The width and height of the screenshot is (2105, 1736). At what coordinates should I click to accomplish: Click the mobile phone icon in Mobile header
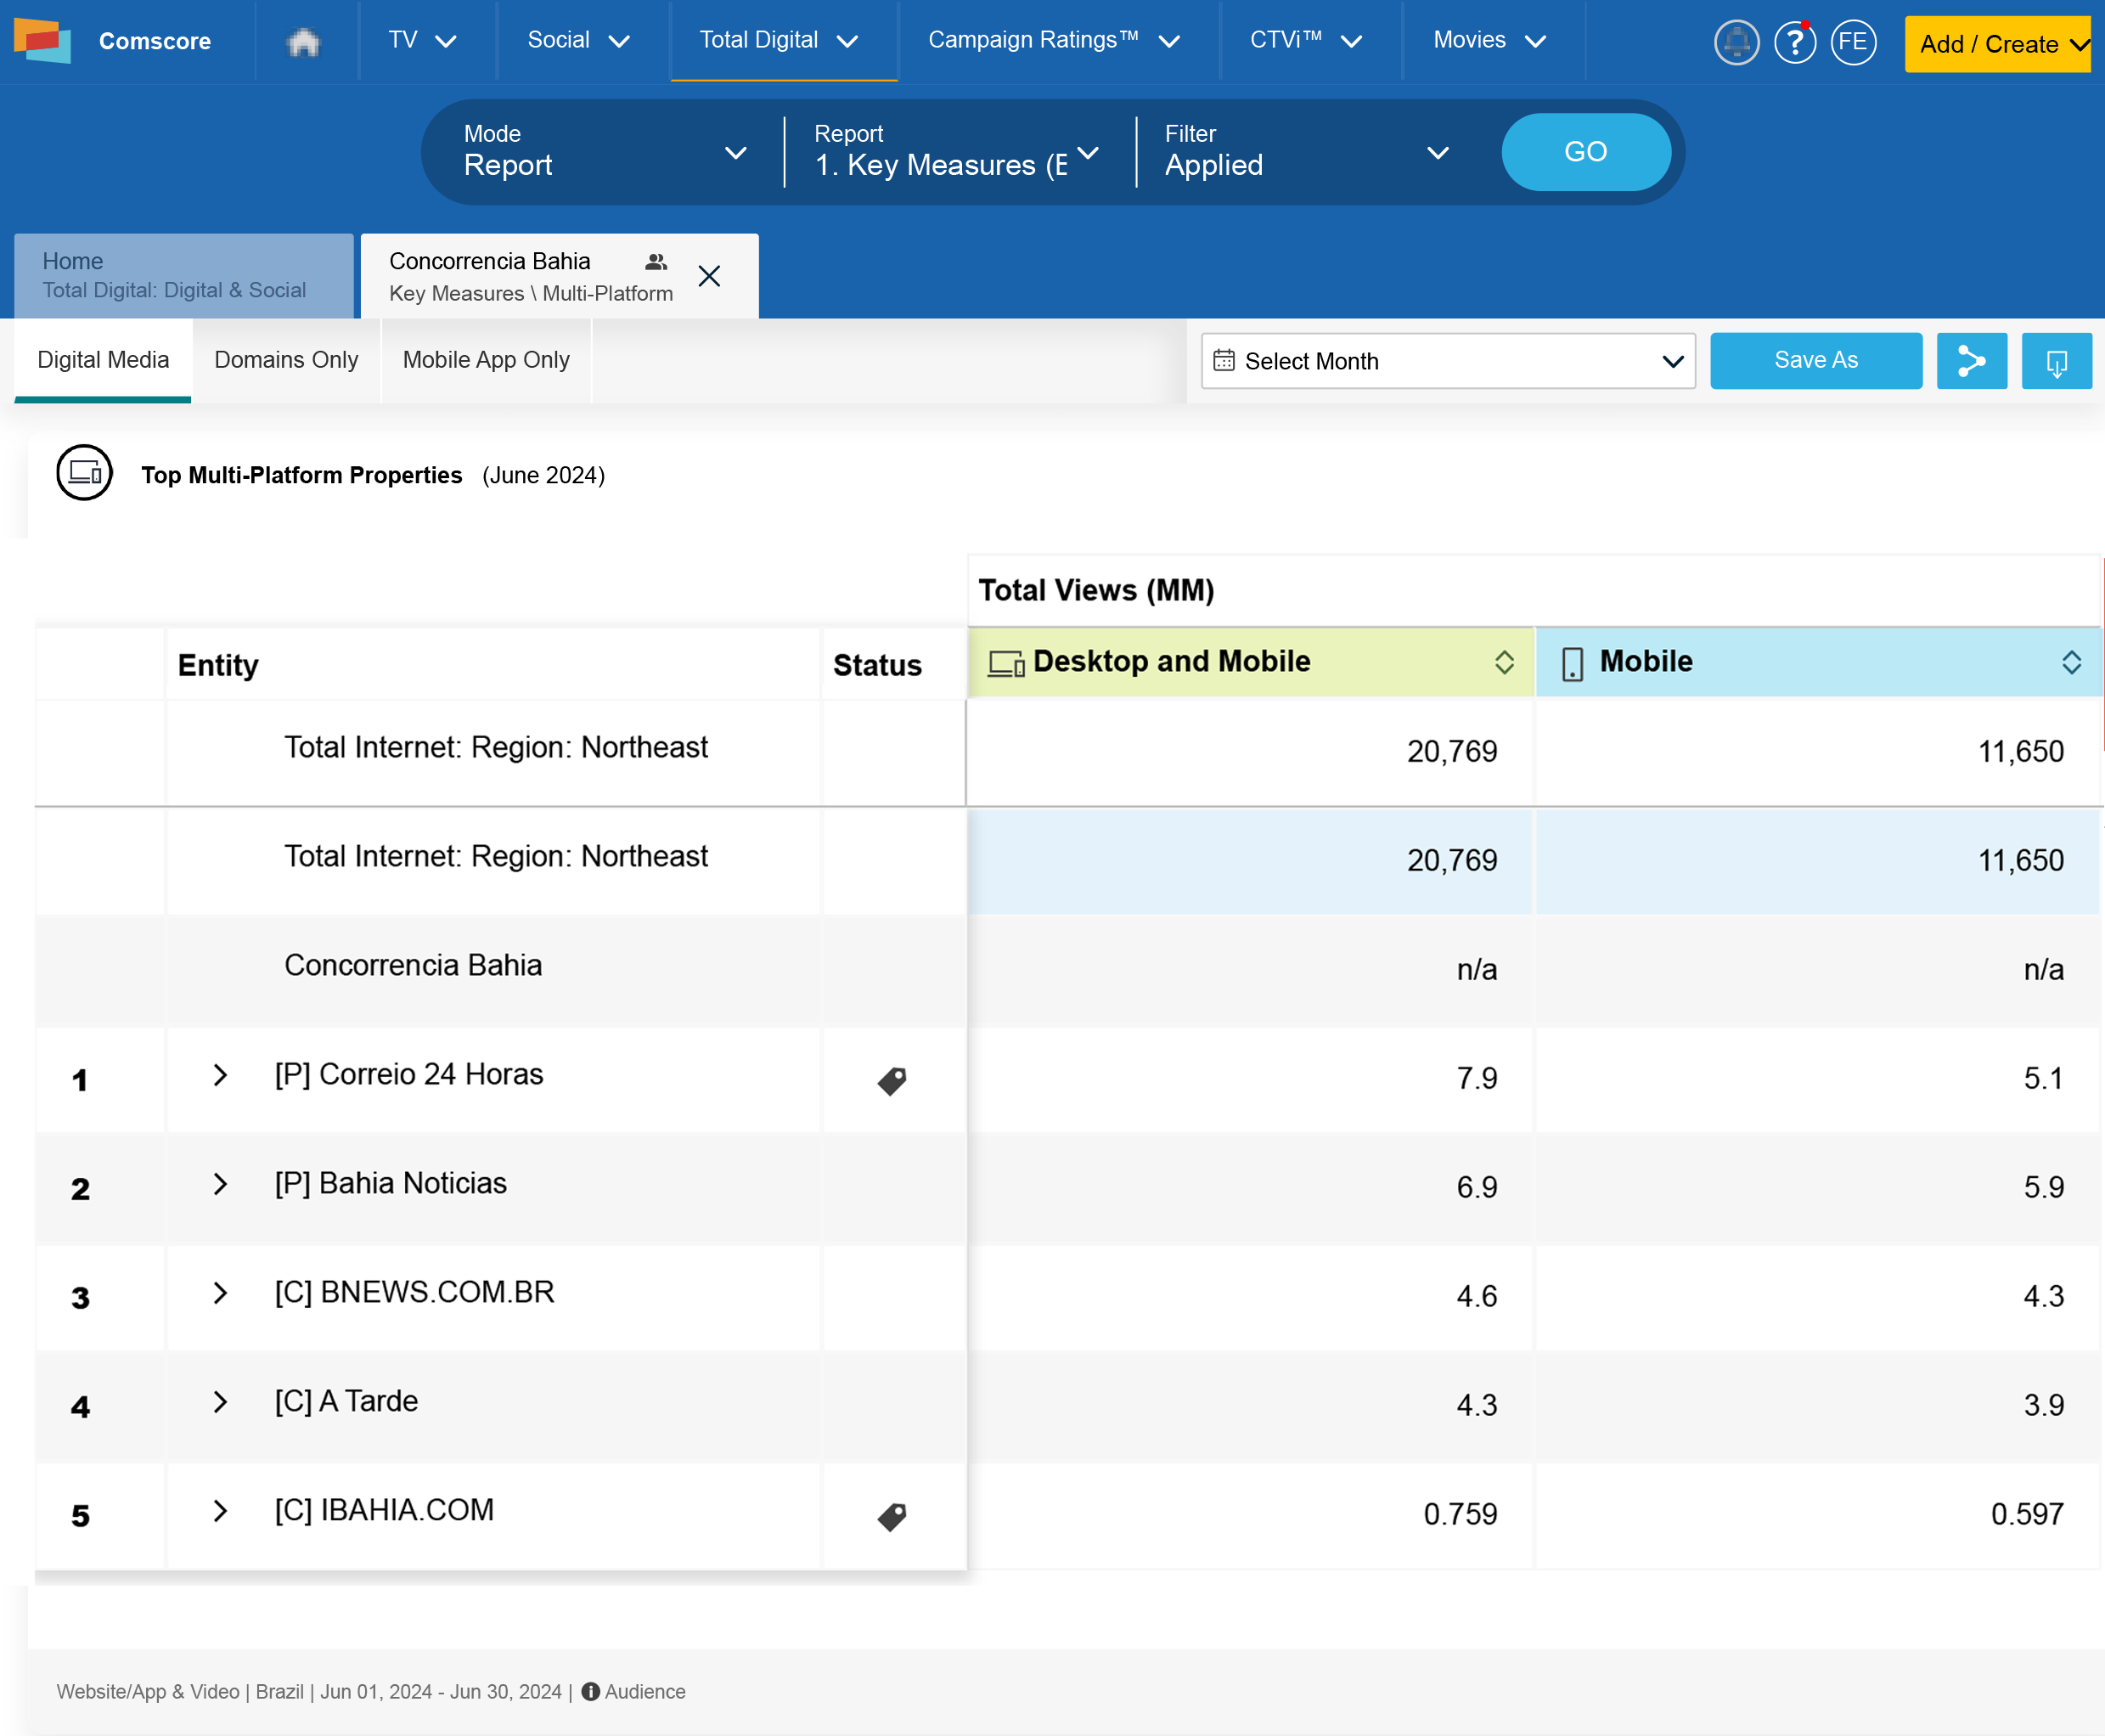[1573, 663]
